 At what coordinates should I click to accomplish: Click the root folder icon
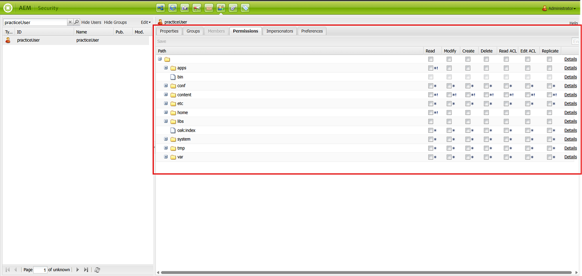pyautogui.click(x=167, y=59)
